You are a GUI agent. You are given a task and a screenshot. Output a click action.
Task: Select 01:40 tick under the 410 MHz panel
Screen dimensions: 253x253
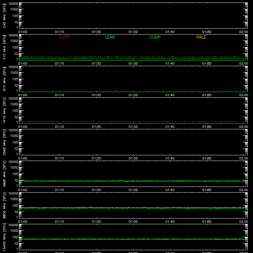(170, 64)
